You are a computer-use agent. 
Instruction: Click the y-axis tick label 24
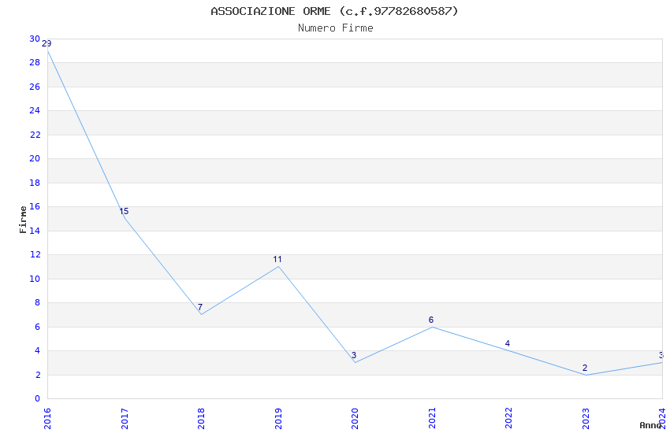(35, 110)
